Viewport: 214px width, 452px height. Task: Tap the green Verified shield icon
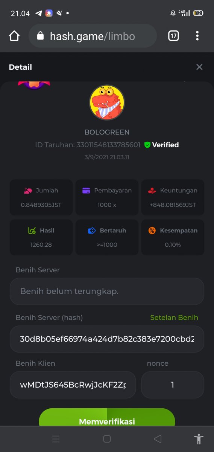pos(147,145)
